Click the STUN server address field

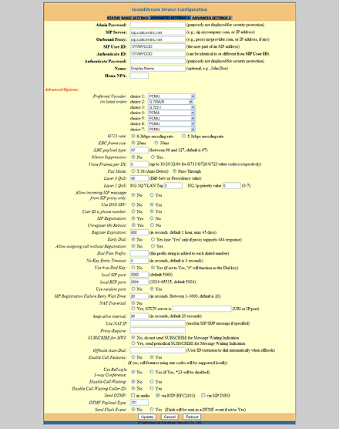click(x=202, y=309)
